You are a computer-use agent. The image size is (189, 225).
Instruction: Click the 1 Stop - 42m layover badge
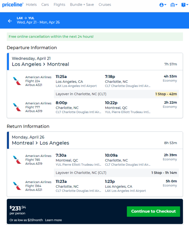click(166, 94)
